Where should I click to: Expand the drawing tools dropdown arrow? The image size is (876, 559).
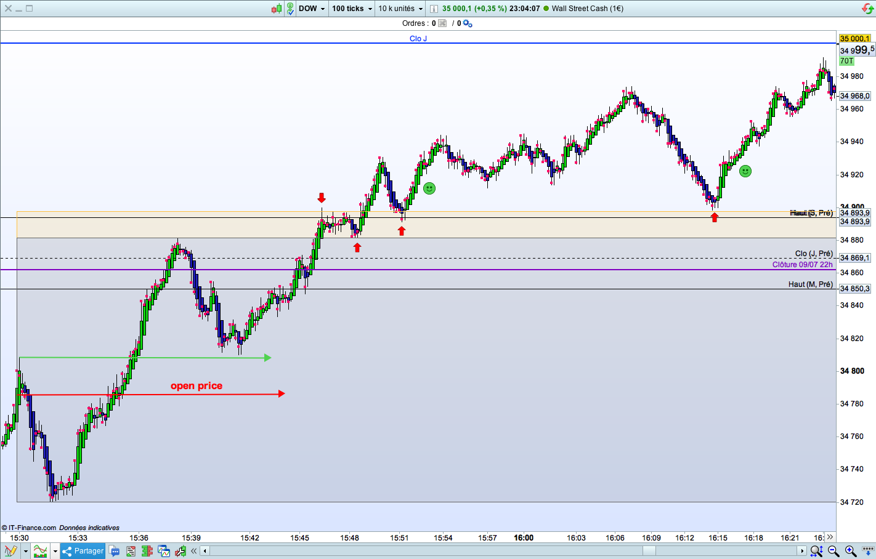tap(25, 551)
